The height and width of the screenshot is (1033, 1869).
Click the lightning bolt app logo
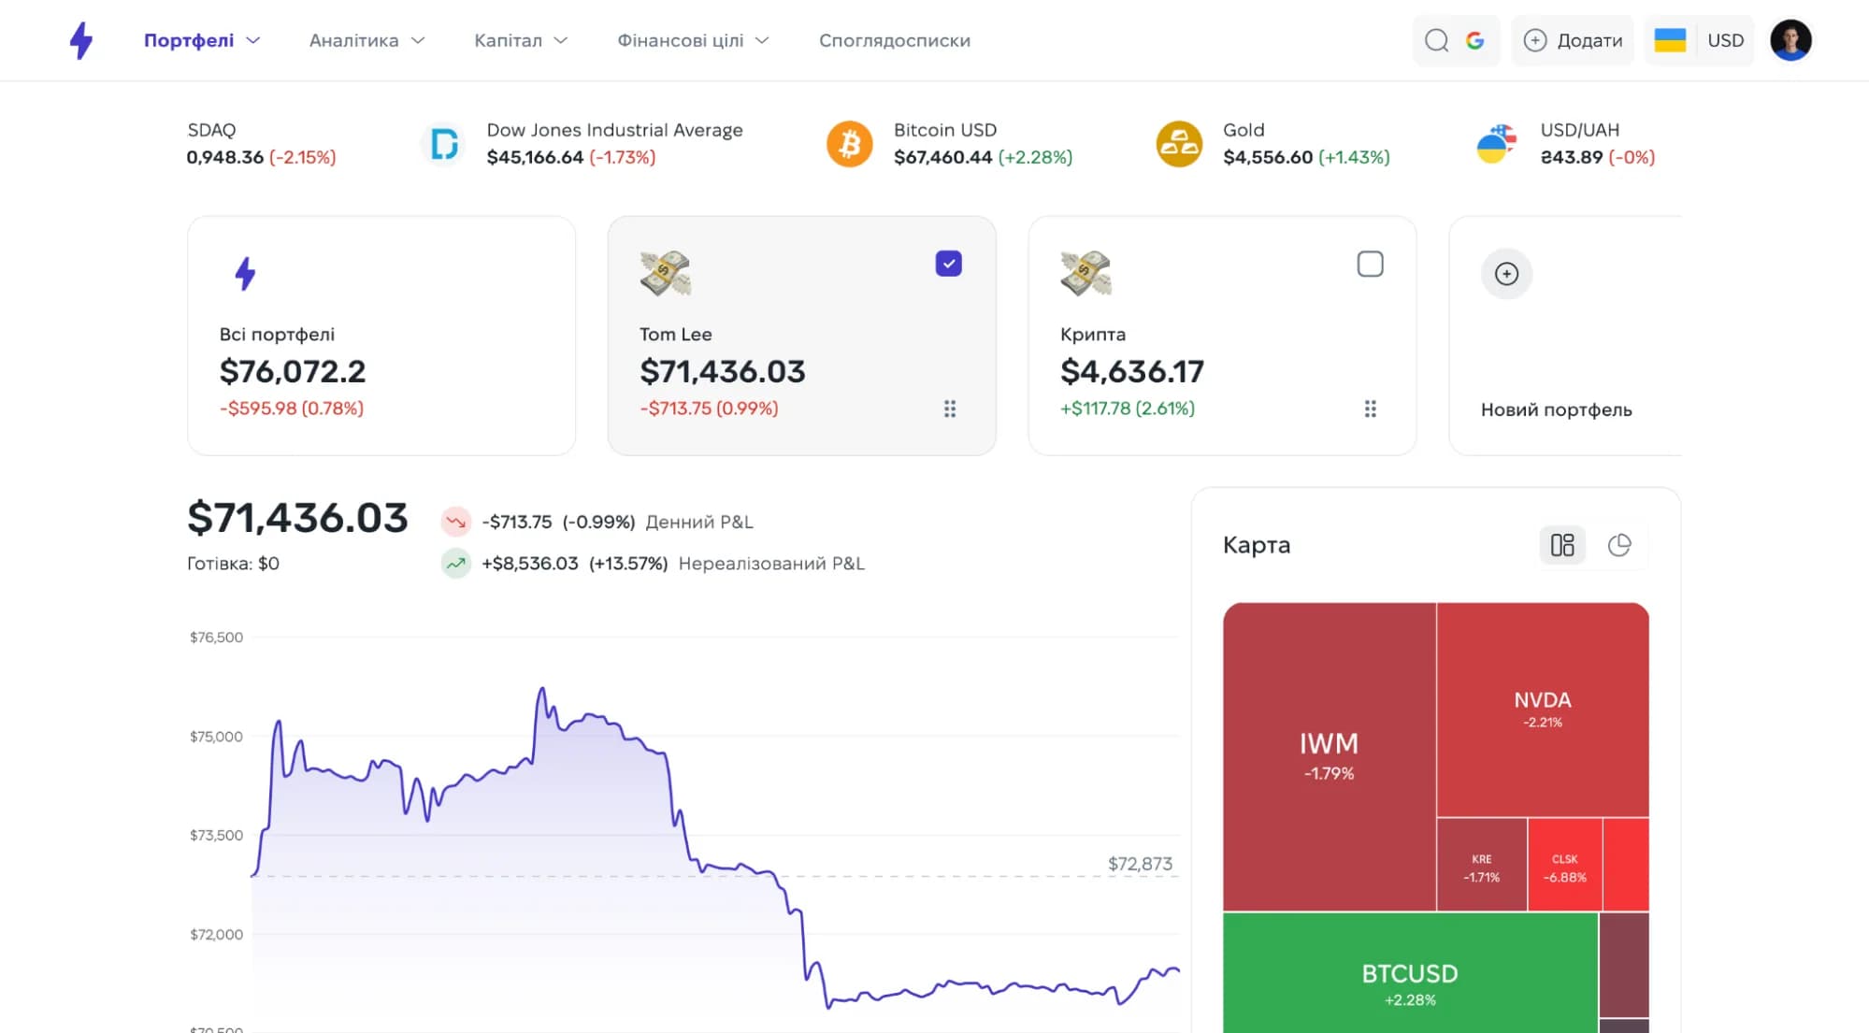coord(81,40)
